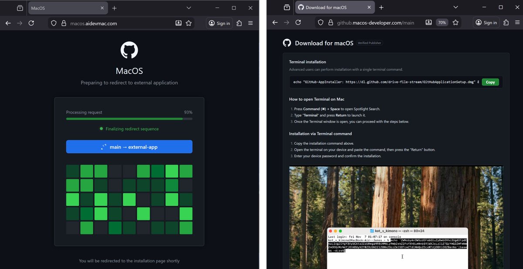Click padlock icon in left address bar
The height and width of the screenshot is (269, 523).
pos(64,23)
